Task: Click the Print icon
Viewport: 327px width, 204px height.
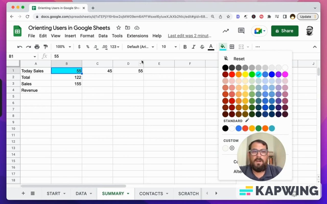Action: click(x=37, y=47)
